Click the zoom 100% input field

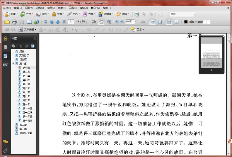click(x=130, y=22)
